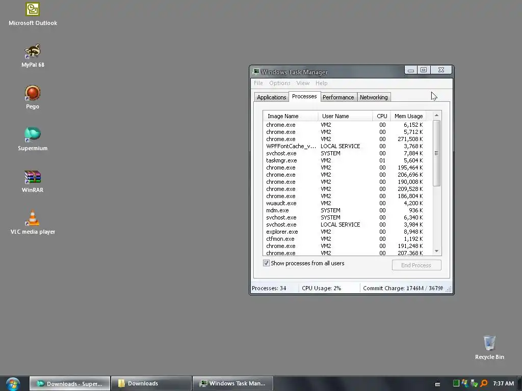Select the mdm.exe process row

click(x=345, y=210)
